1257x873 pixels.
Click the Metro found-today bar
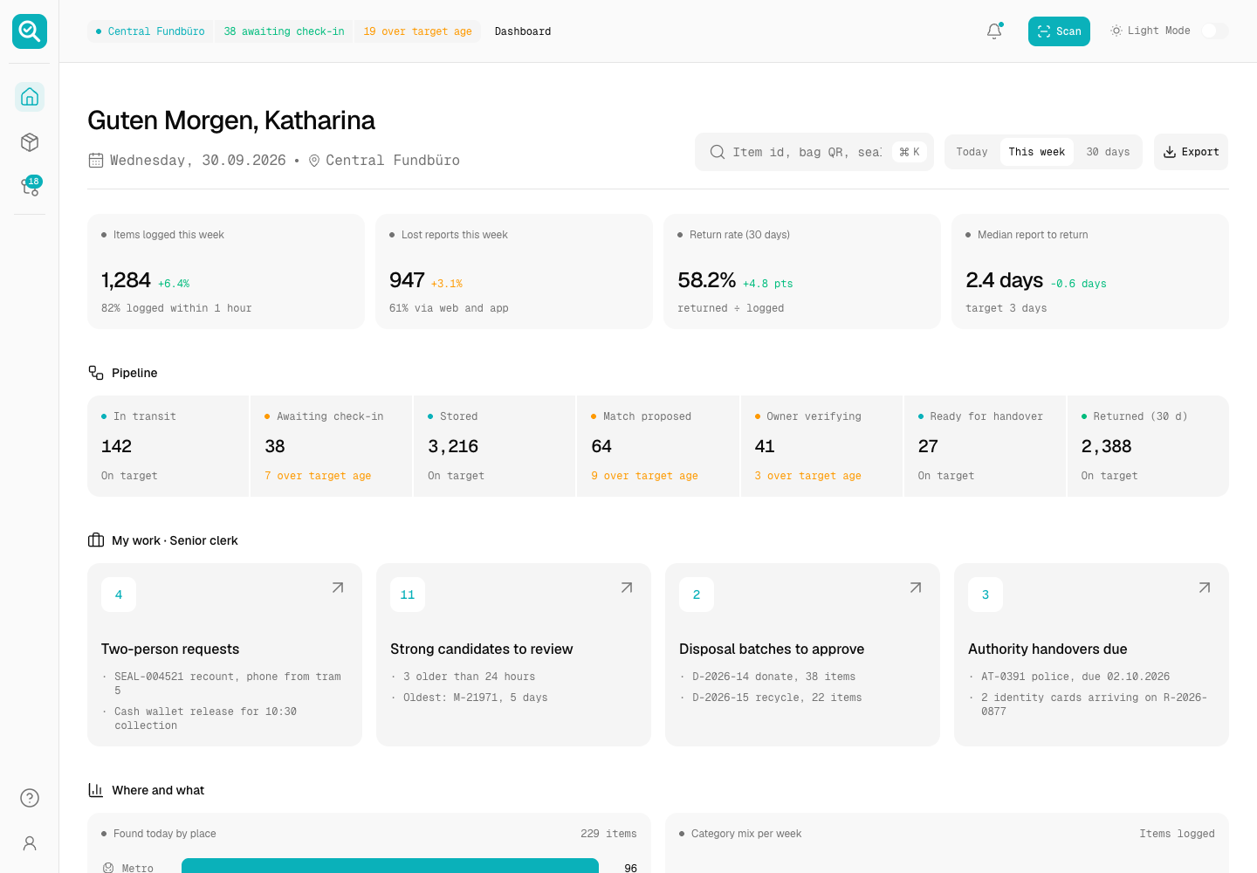[x=390, y=866]
